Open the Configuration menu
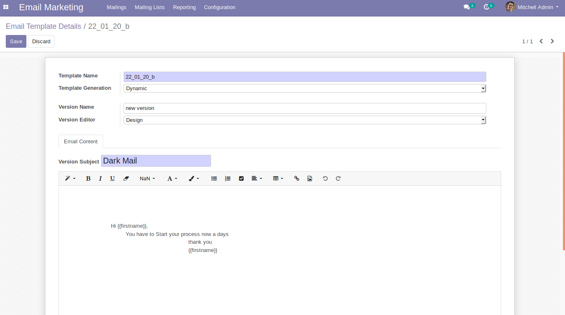This screenshot has width=565, height=315. [220, 7]
